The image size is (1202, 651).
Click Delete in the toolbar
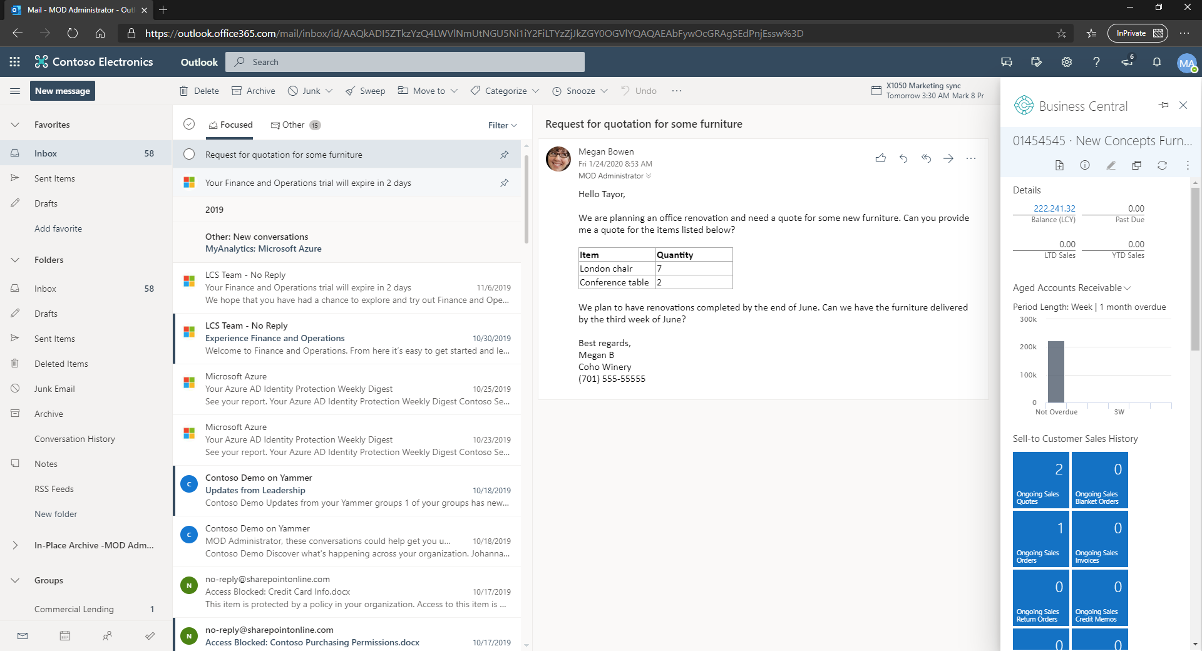point(199,91)
